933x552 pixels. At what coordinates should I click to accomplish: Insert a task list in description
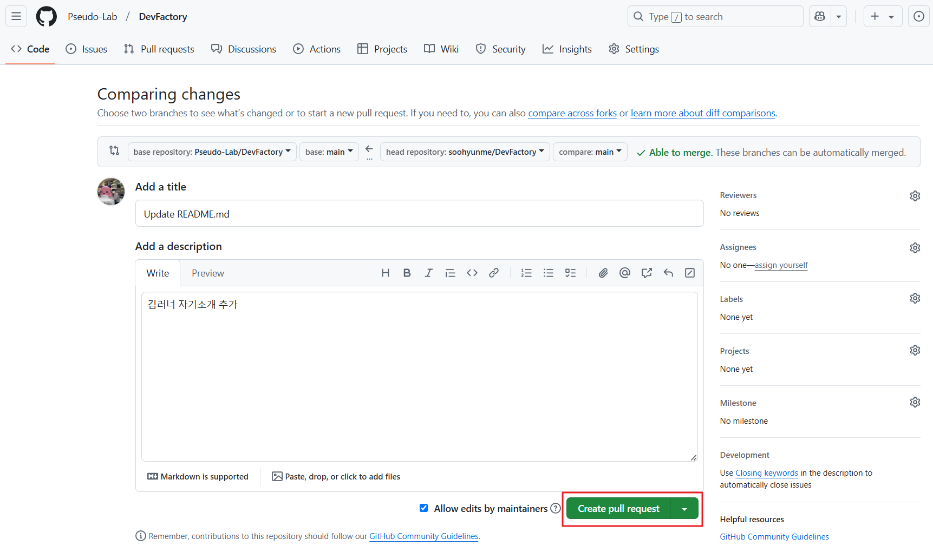tap(570, 273)
